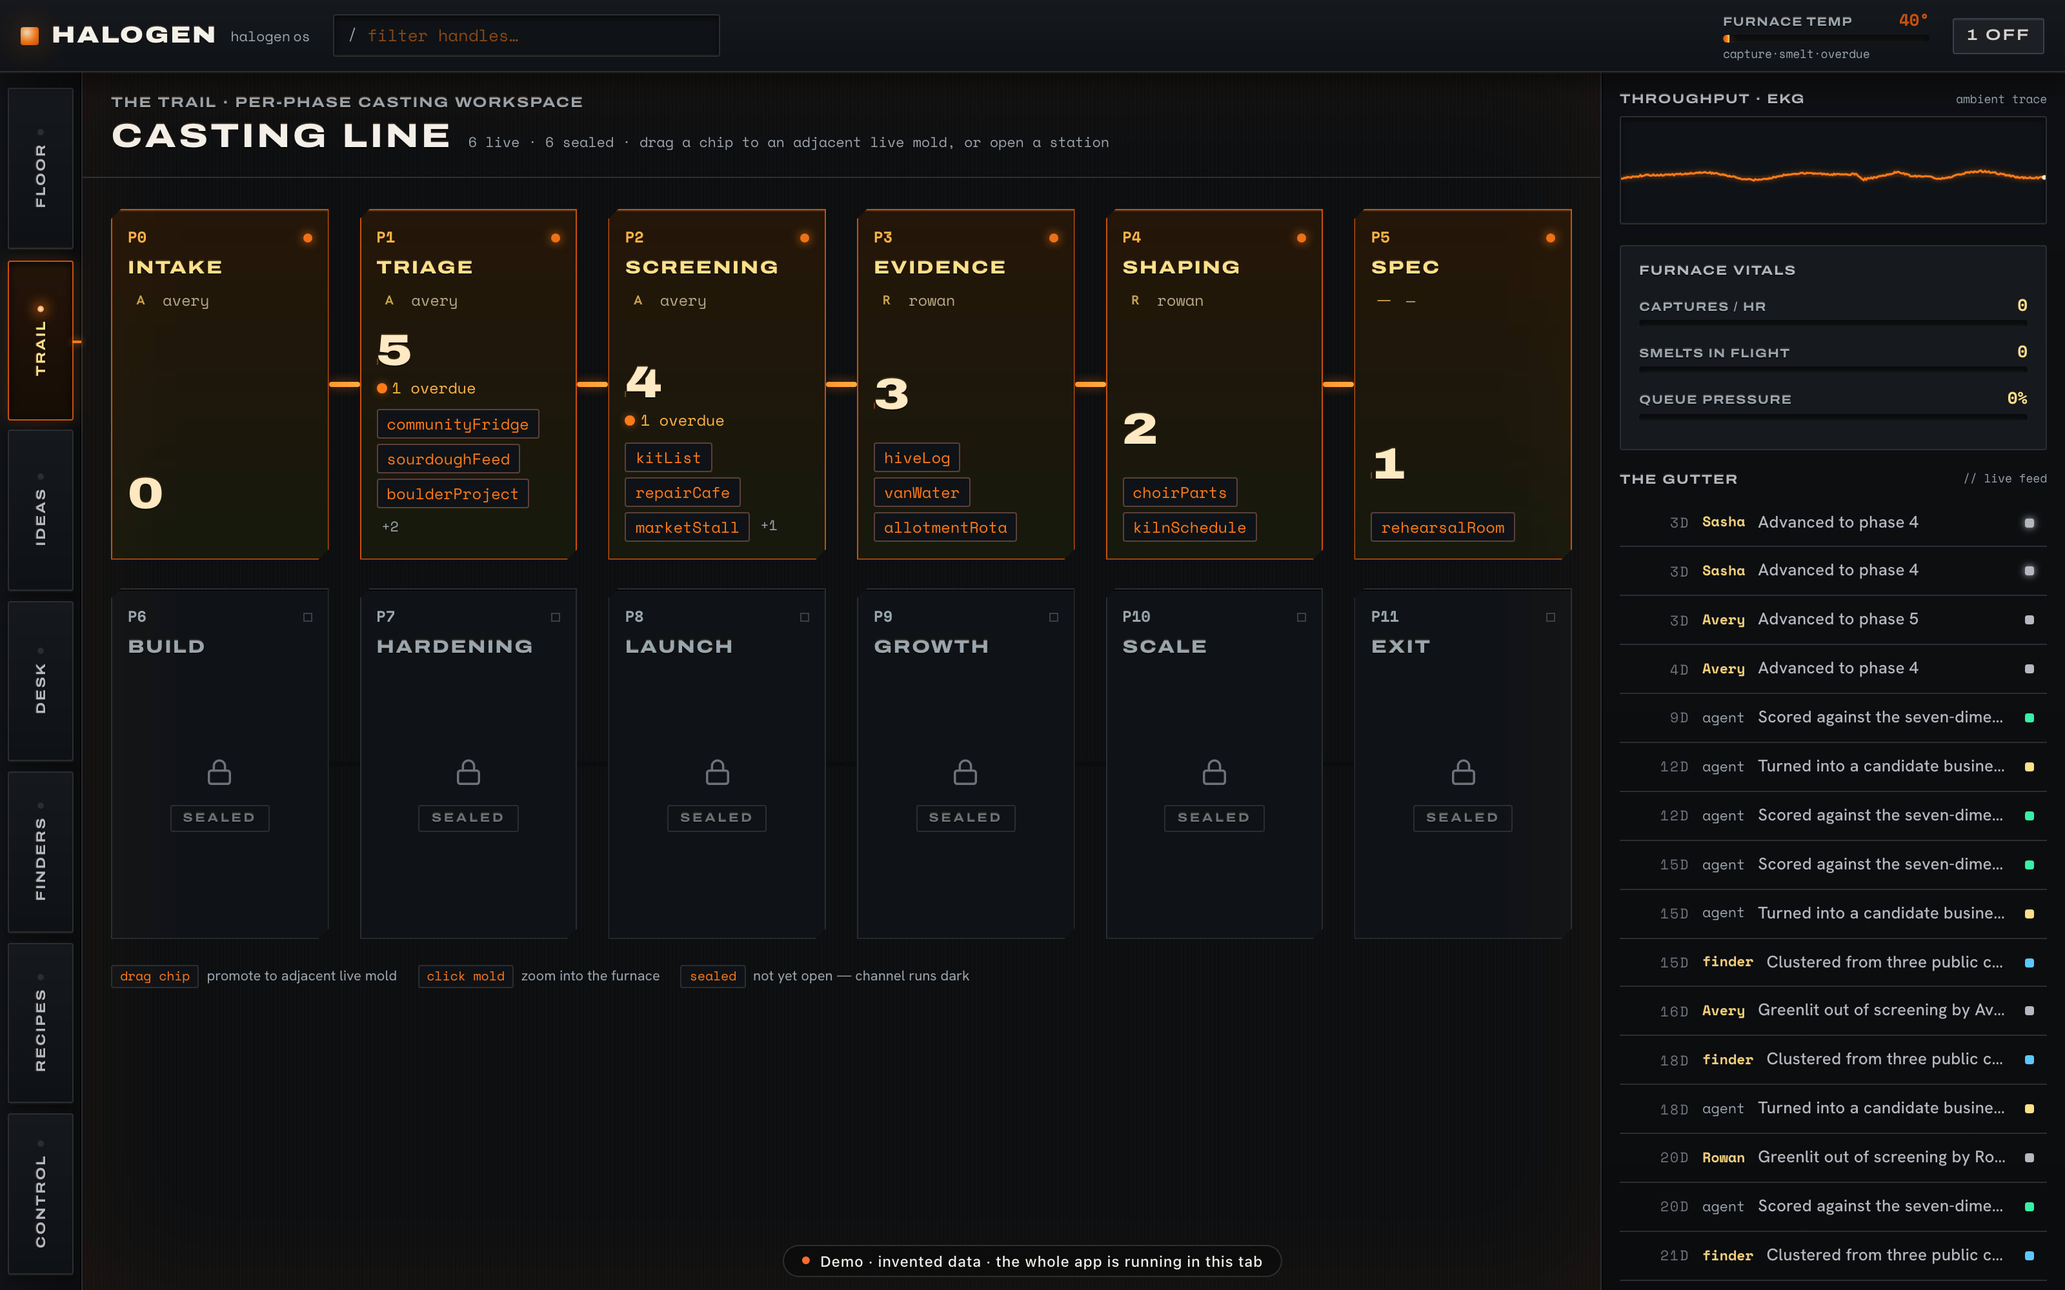Click live status dot on P3 Evidence

tap(1053, 238)
